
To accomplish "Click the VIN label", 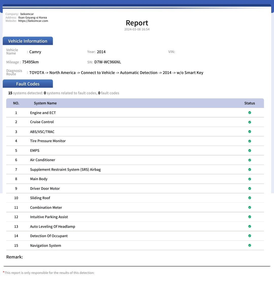I will pos(172,52).
